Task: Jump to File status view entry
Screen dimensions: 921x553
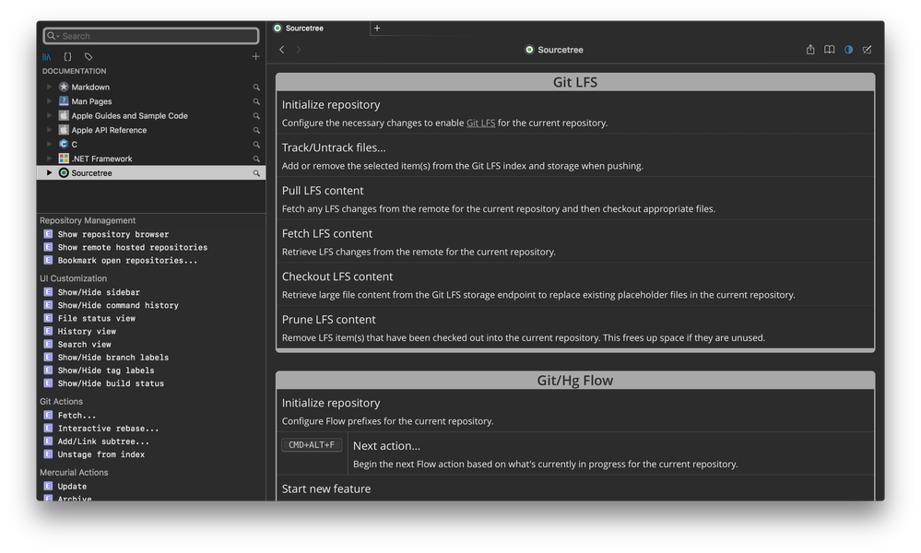Action: coord(96,318)
